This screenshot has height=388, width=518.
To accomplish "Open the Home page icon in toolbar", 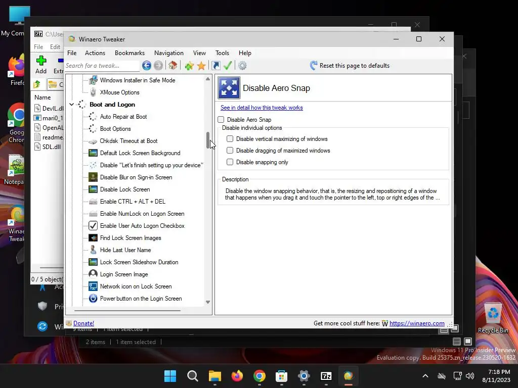I will (173, 65).
